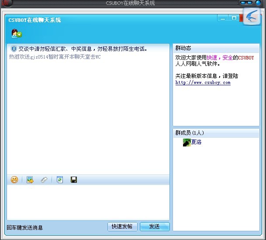Select member 夏洛 in the group list
This screenshot has height=240, width=266.
coord(196,142)
